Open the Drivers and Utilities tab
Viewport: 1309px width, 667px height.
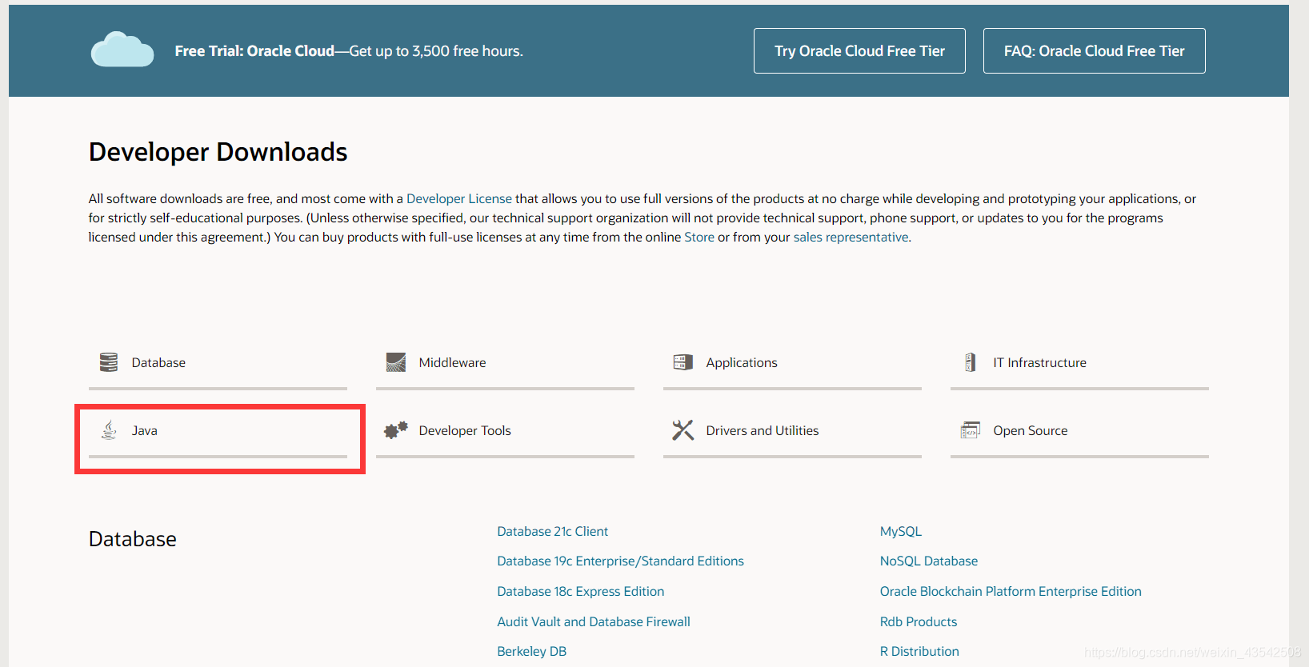(x=792, y=432)
